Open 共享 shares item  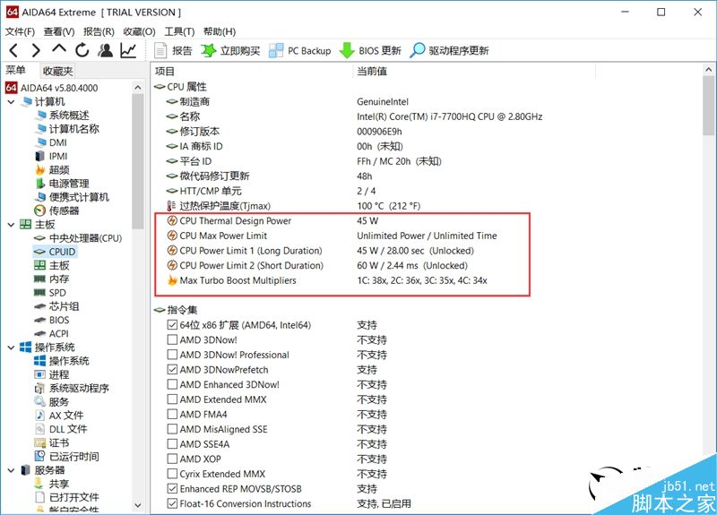[52, 484]
